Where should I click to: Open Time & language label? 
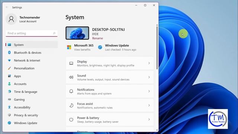(26, 92)
